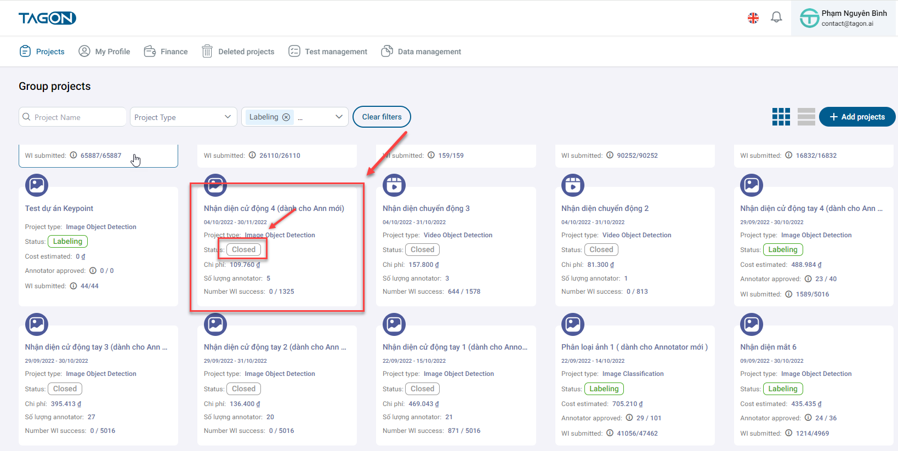Switch to grid view layout

781,117
